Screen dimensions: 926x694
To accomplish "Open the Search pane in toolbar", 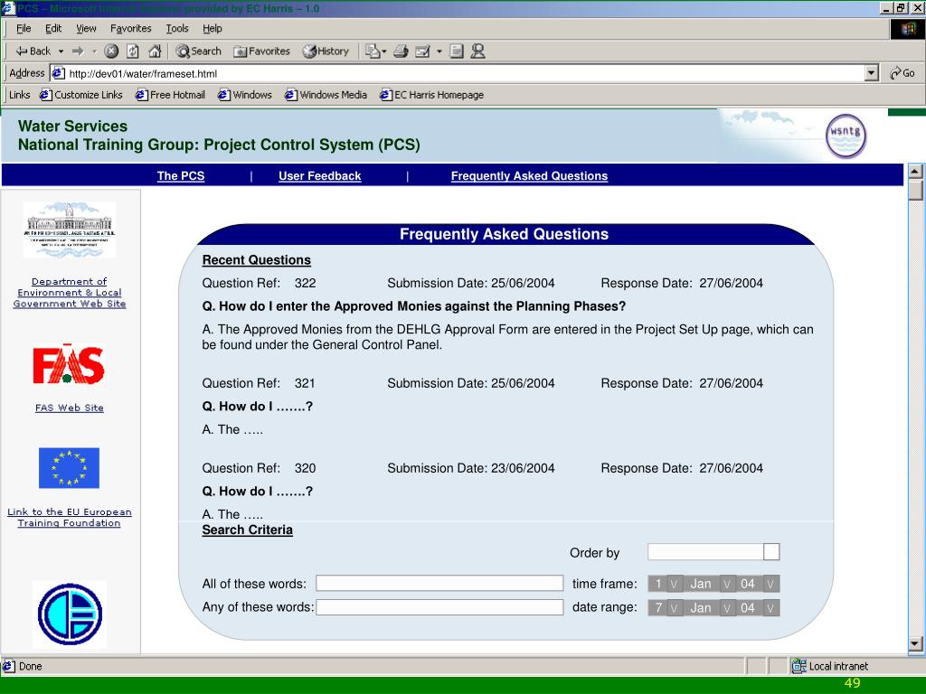I will (198, 52).
